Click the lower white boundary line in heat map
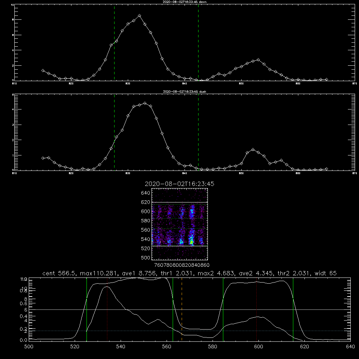Viewport: 359px width, 359px height. 179,246
